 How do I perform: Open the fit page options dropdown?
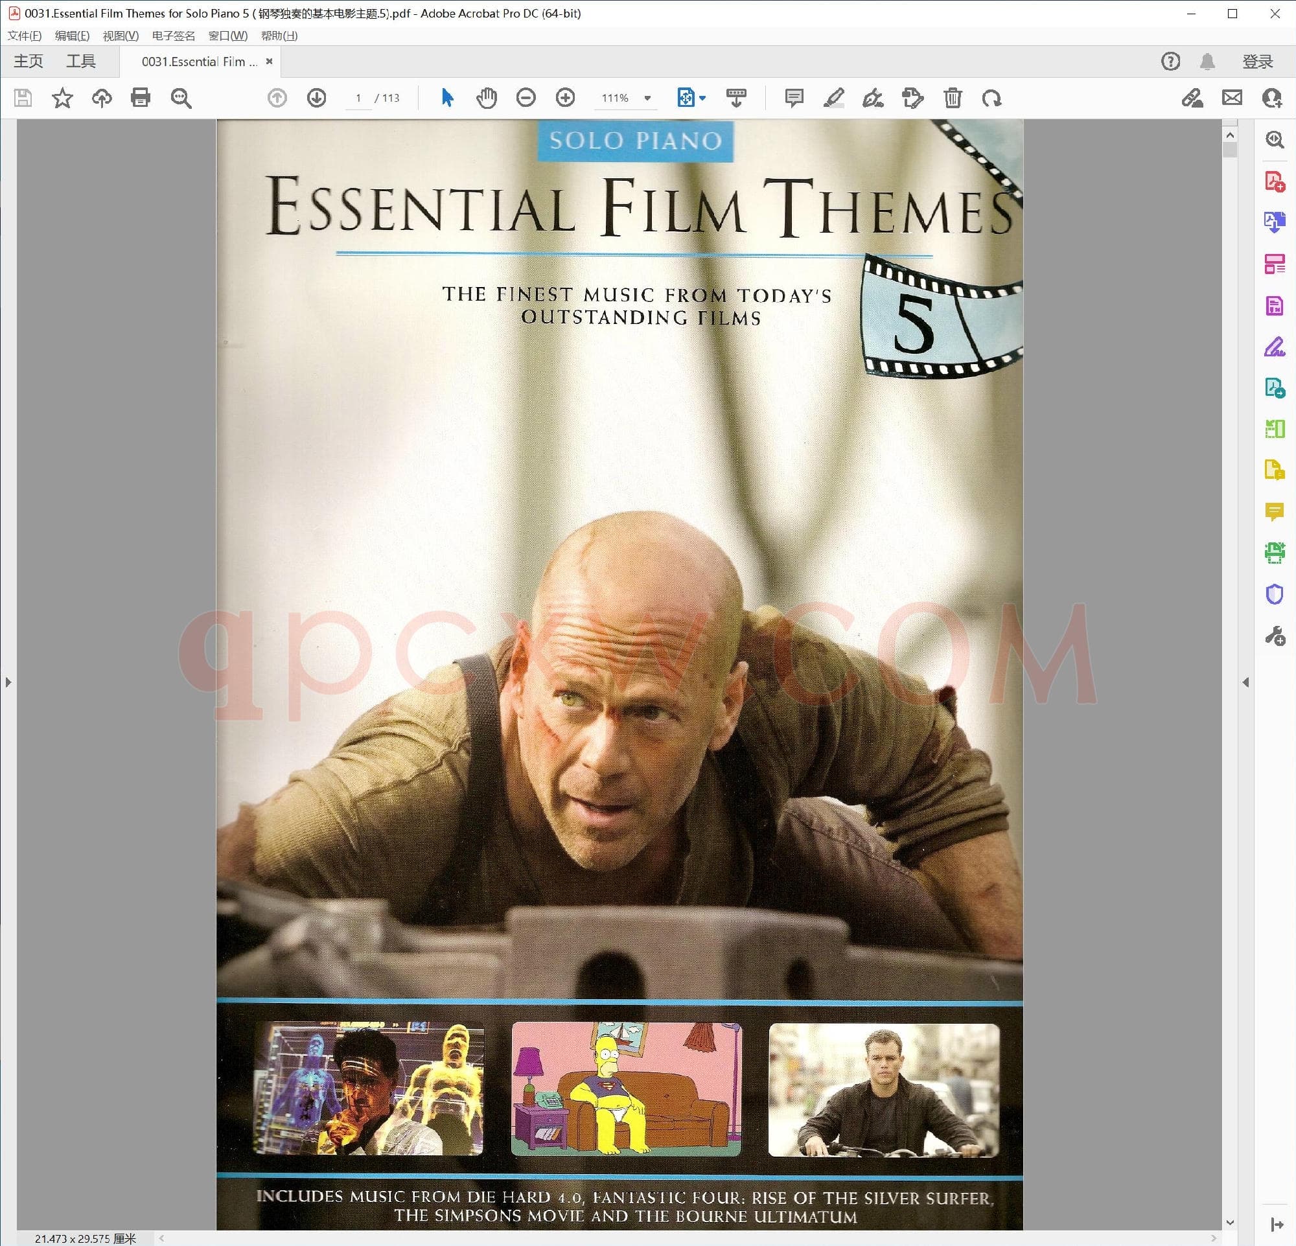pos(702,98)
